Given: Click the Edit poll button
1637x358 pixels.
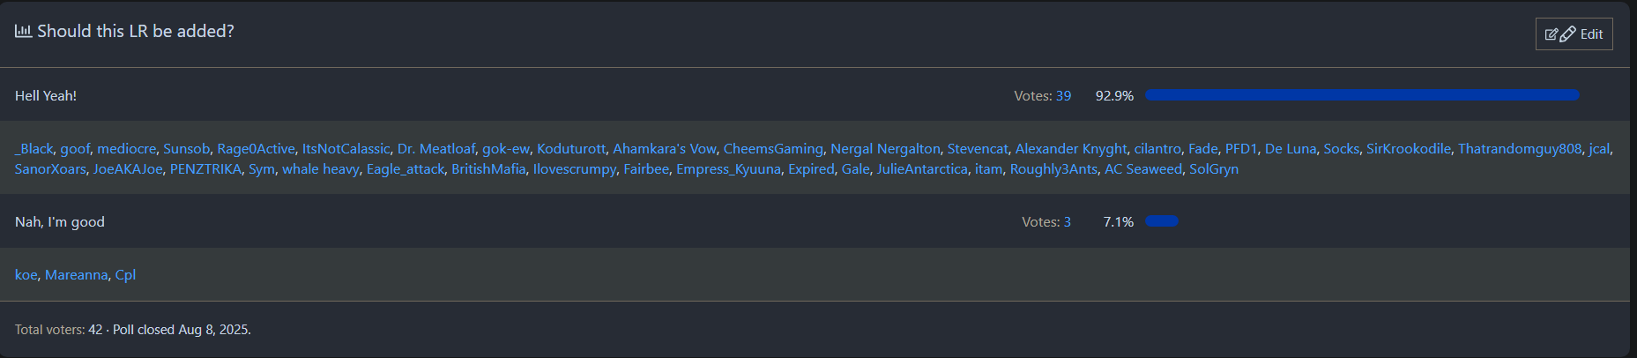Looking at the screenshot, I should [x=1574, y=34].
